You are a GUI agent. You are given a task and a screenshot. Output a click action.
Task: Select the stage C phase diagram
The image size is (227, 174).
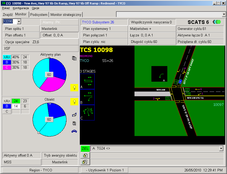coord(87,112)
